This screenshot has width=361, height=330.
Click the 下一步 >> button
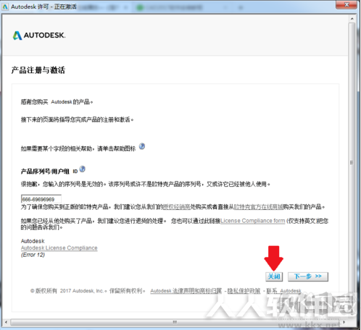(x=308, y=276)
